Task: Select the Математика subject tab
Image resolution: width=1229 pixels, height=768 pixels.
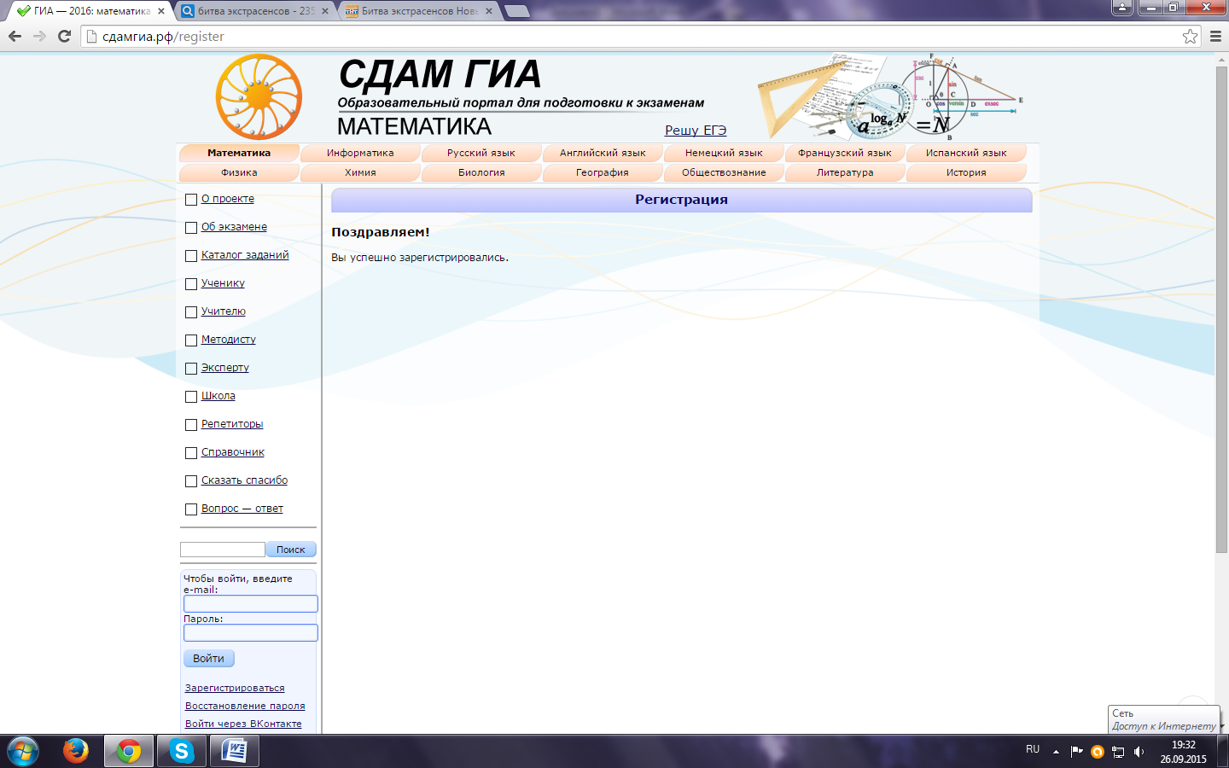Action: [239, 153]
